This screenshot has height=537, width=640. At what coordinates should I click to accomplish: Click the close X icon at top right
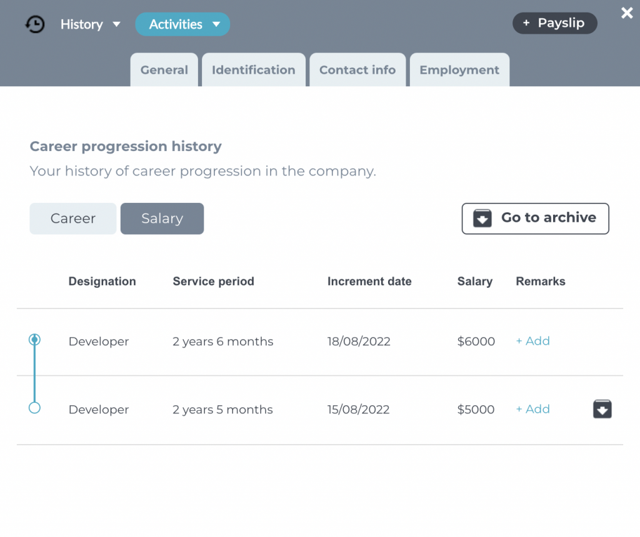[627, 12]
